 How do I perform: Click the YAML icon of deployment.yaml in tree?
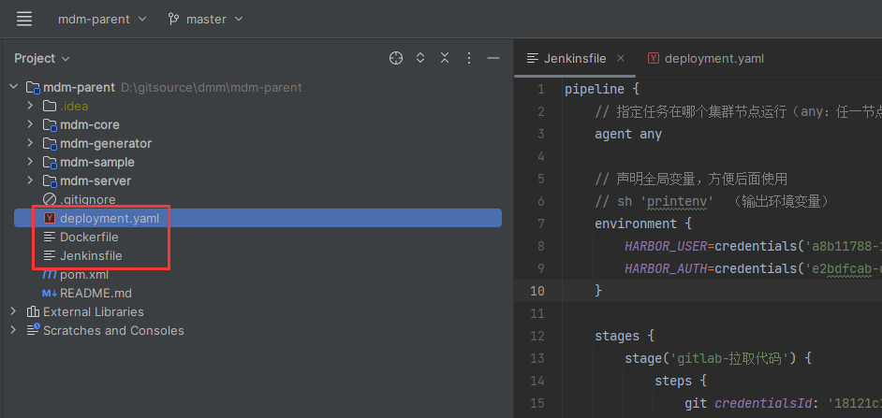(50, 218)
